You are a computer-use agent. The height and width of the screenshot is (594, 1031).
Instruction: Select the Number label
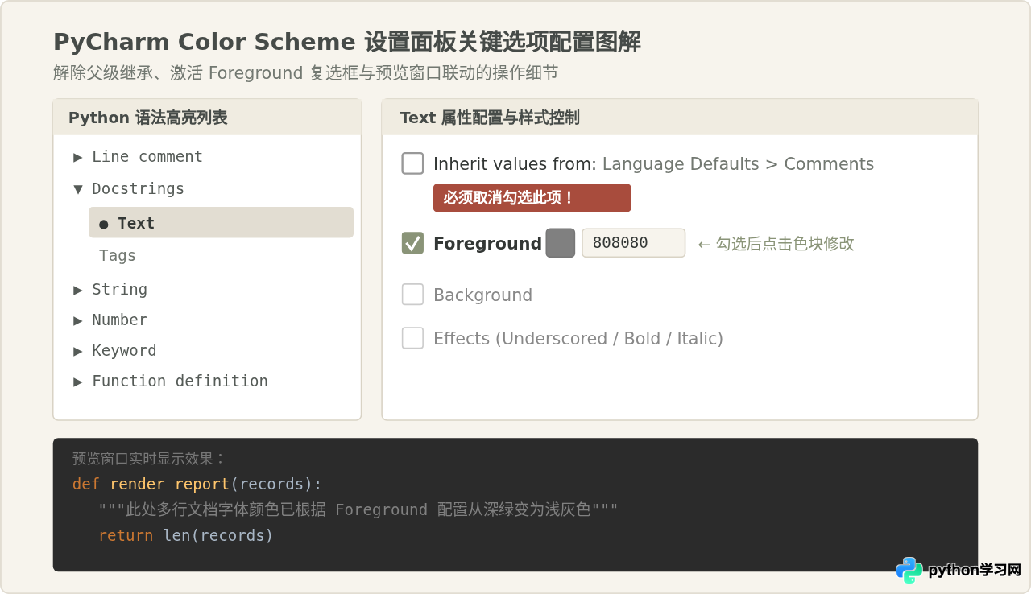tap(119, 320)
